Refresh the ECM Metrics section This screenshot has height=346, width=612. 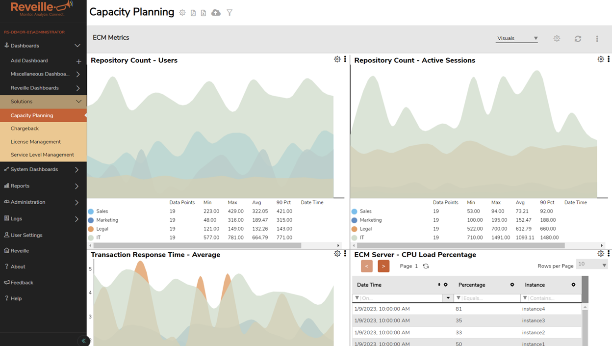(578, 38)
